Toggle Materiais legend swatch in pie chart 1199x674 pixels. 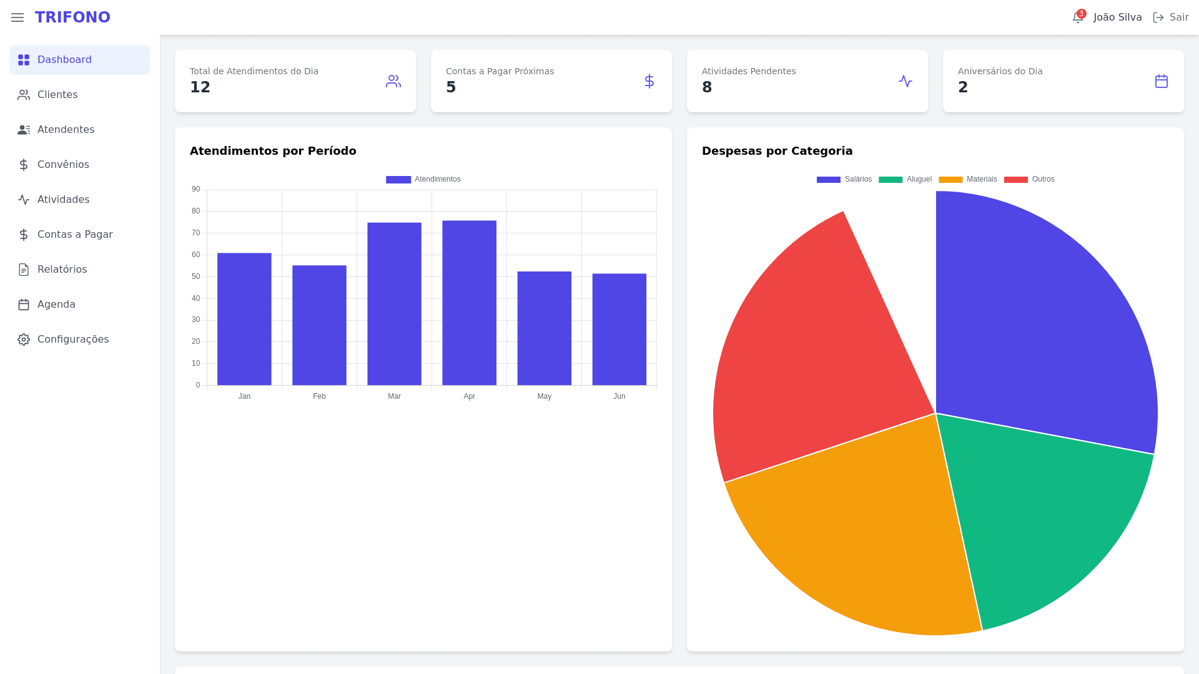[950, 180]
